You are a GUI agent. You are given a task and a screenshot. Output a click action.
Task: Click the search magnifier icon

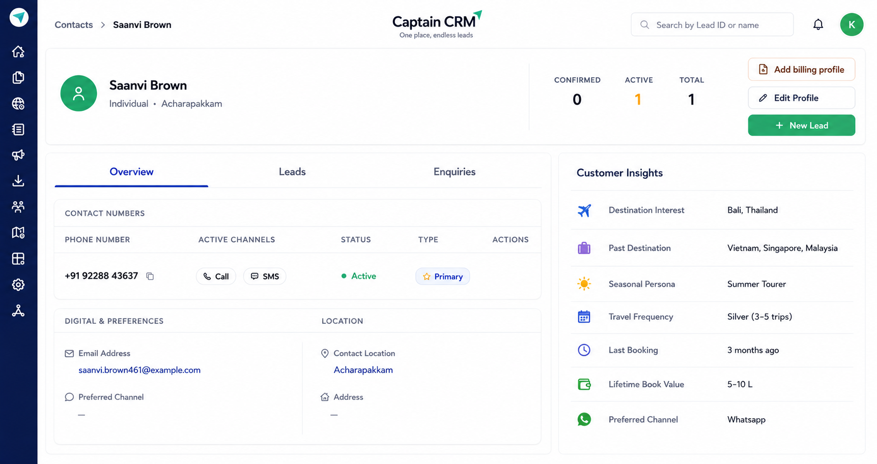pyautogui.click(x=644, y=24)
